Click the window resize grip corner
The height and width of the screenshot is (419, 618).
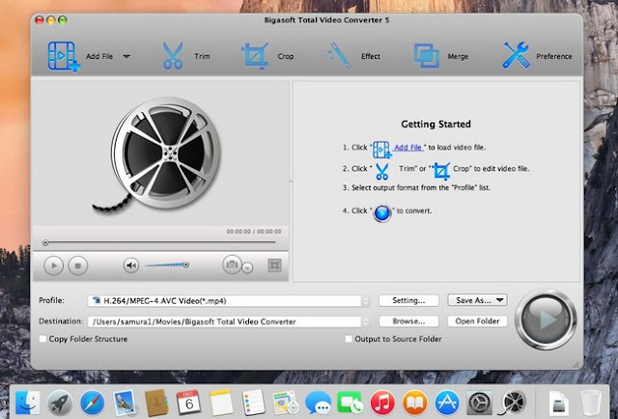577,365
